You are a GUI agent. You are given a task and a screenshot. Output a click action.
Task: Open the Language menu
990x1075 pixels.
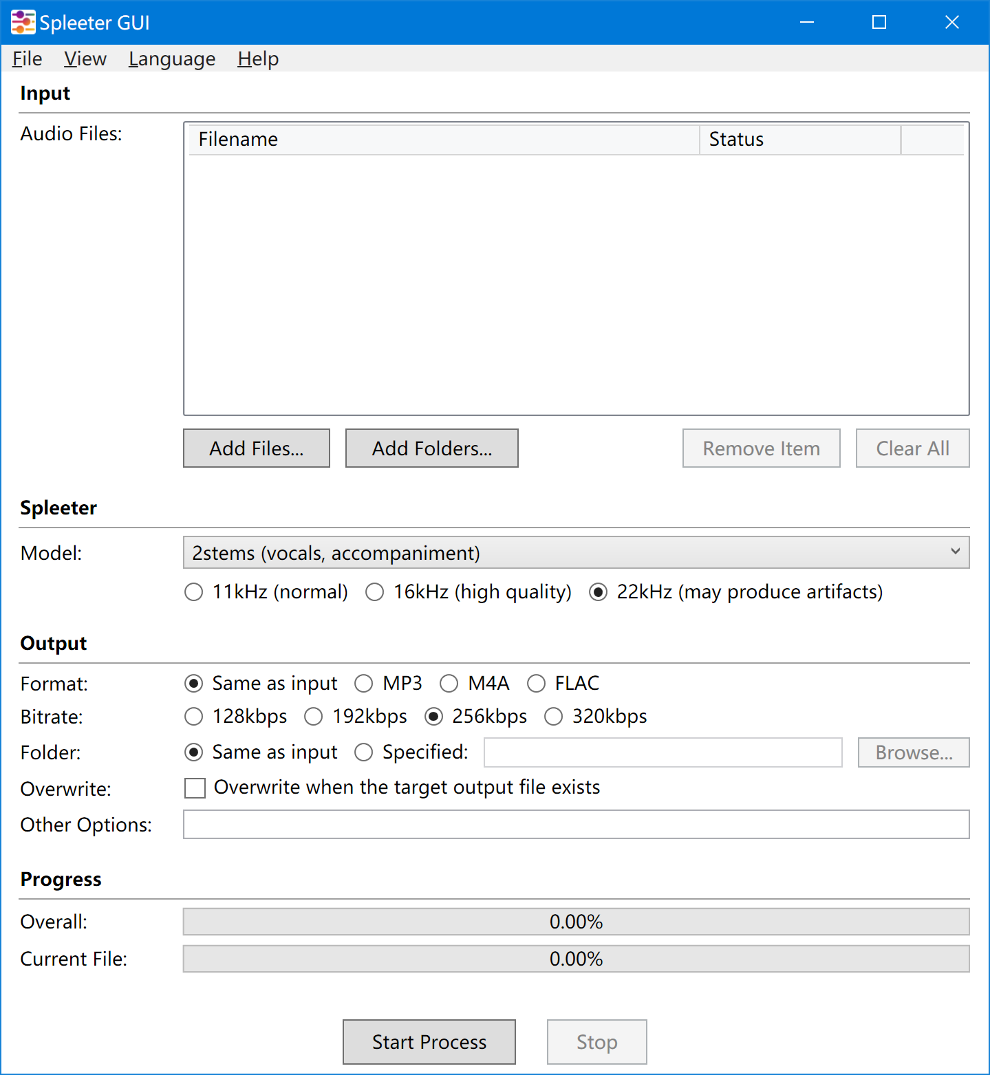pyautogui.click(x=172, y=59)
